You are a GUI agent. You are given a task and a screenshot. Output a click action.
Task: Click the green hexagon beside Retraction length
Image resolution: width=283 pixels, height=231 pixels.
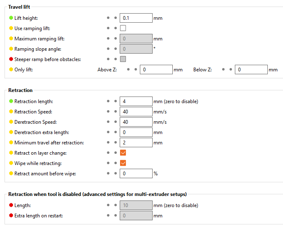click(x=11, y=101)
